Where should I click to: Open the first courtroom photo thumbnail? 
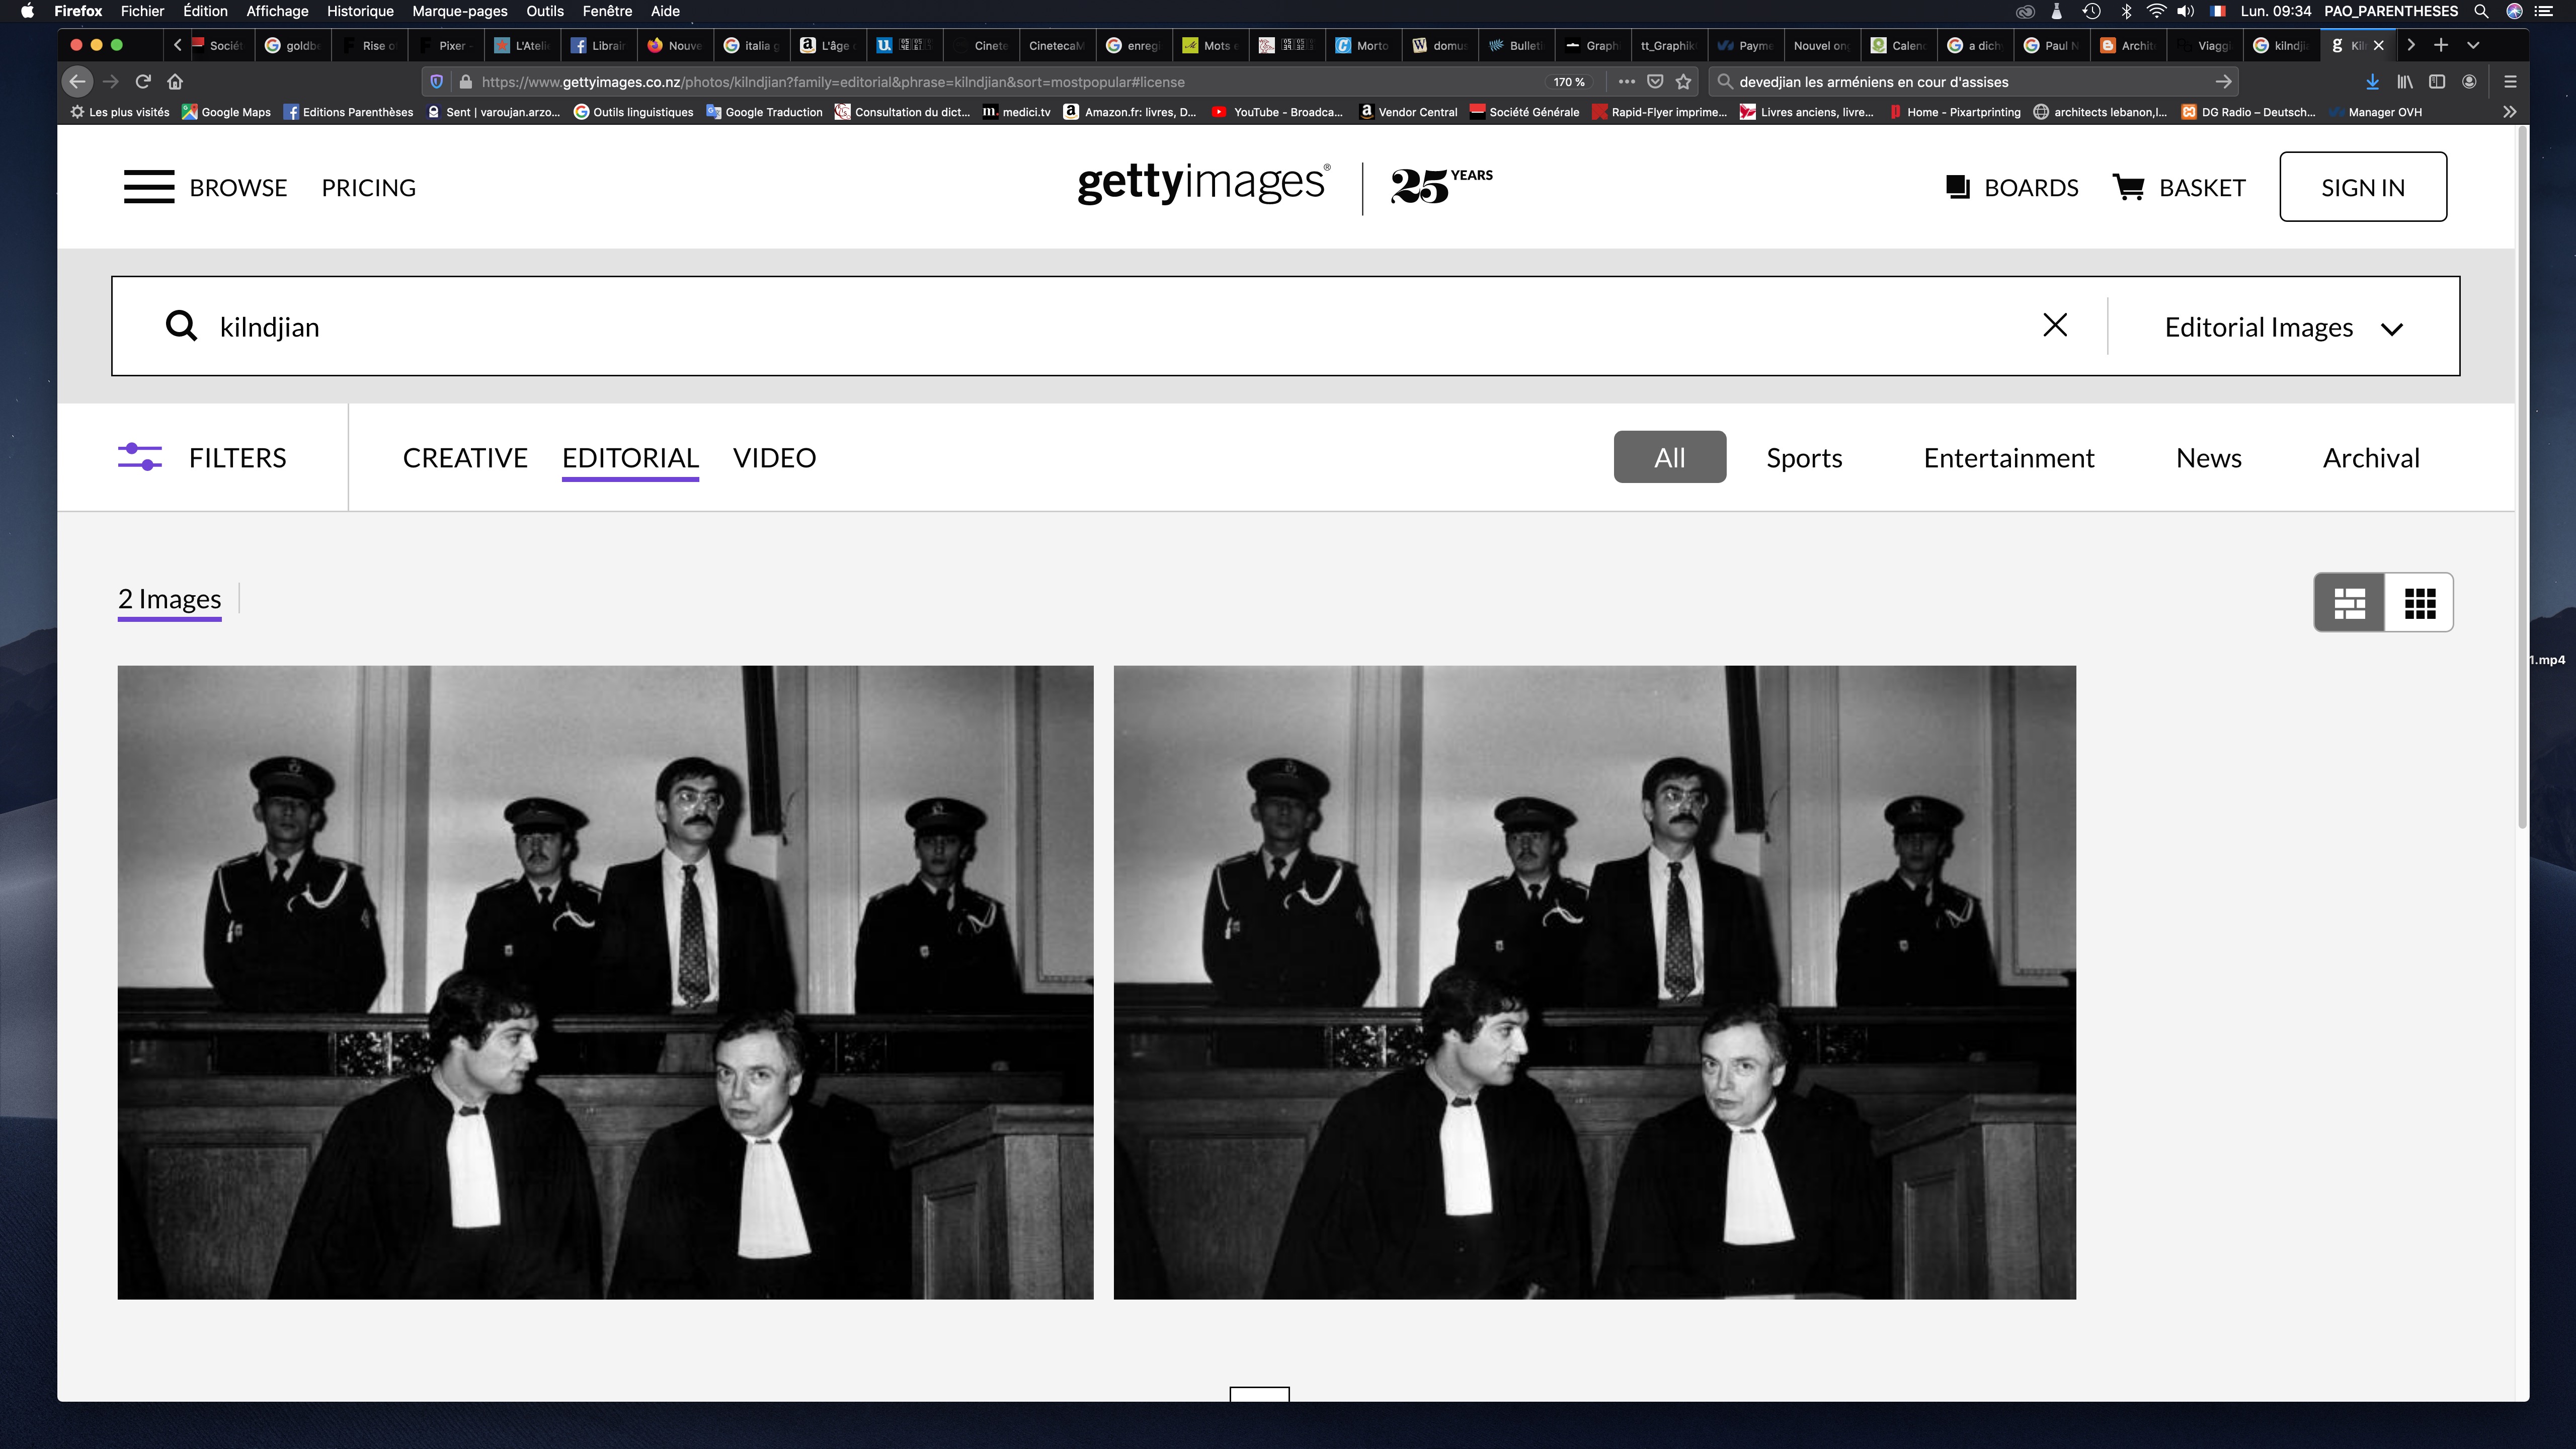605,982
